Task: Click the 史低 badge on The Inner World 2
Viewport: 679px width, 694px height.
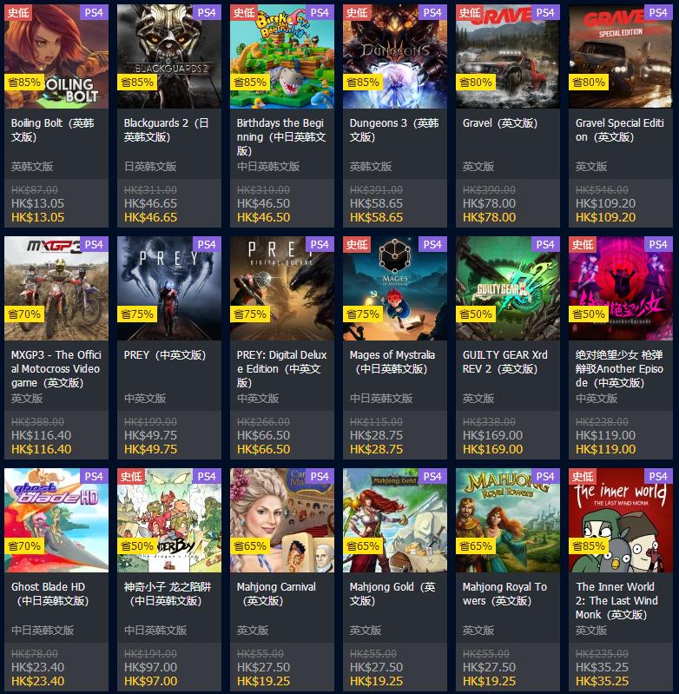Action: (583, 476)
